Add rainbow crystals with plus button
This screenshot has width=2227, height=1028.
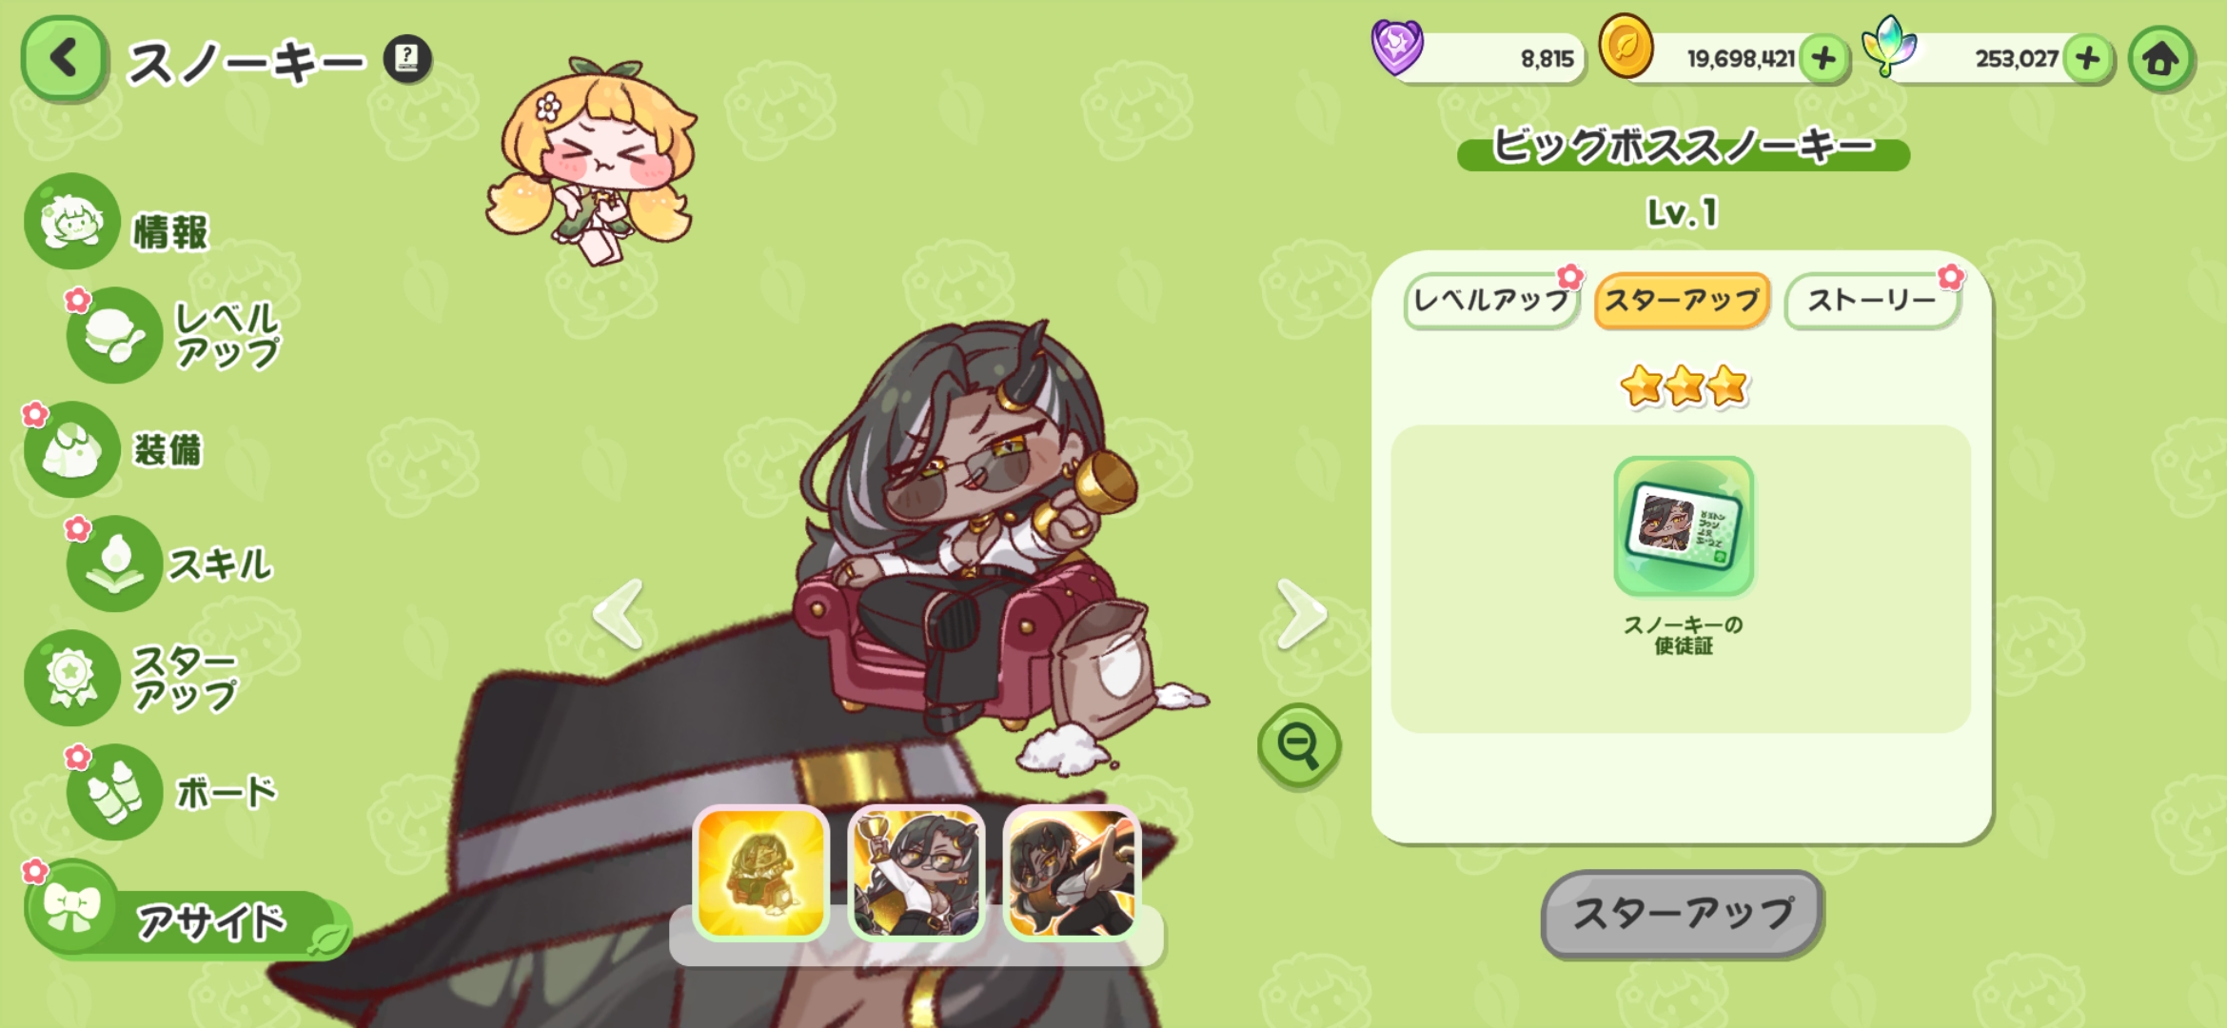click(2088, 59)
